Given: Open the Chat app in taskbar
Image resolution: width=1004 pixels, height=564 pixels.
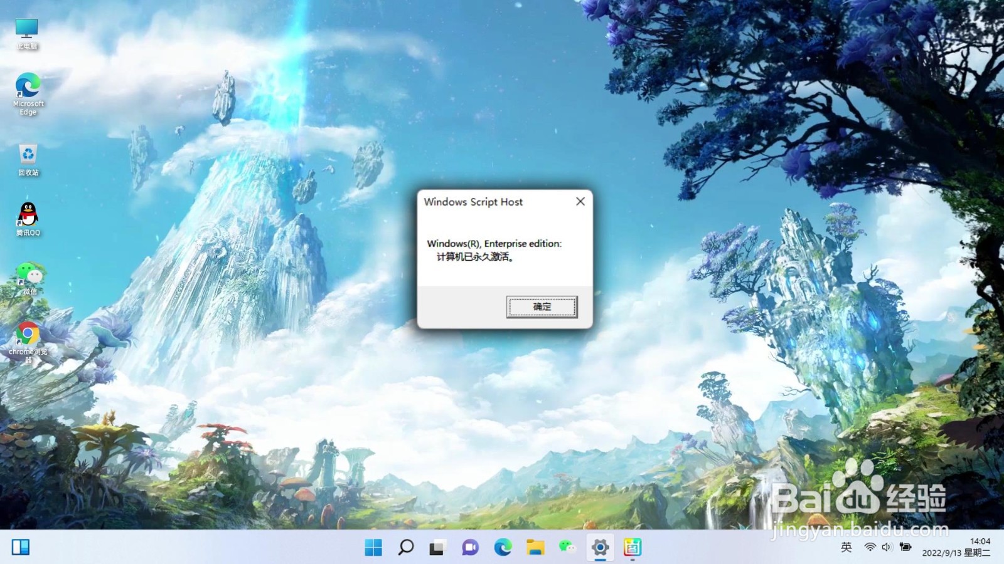Looking at the screenshot, I should point(470,547).
